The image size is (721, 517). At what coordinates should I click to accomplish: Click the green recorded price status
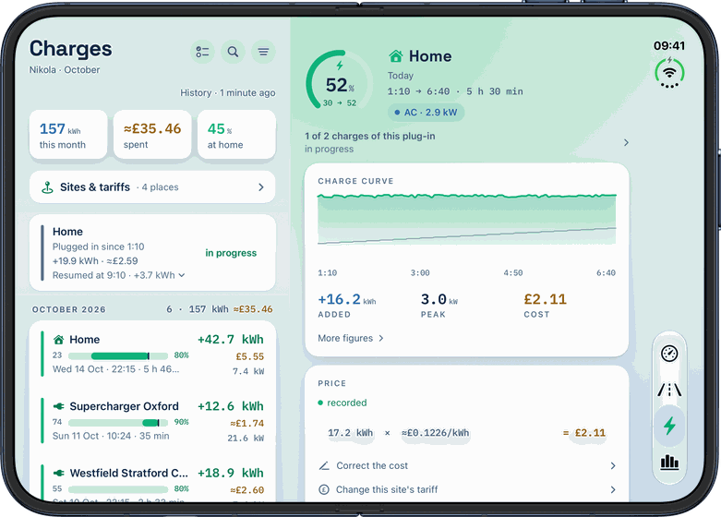pos(342,403)
